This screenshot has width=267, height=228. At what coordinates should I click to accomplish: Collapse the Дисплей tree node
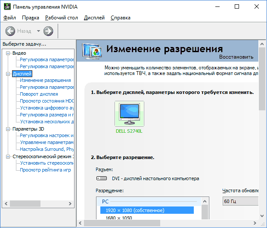pos(8,74)
